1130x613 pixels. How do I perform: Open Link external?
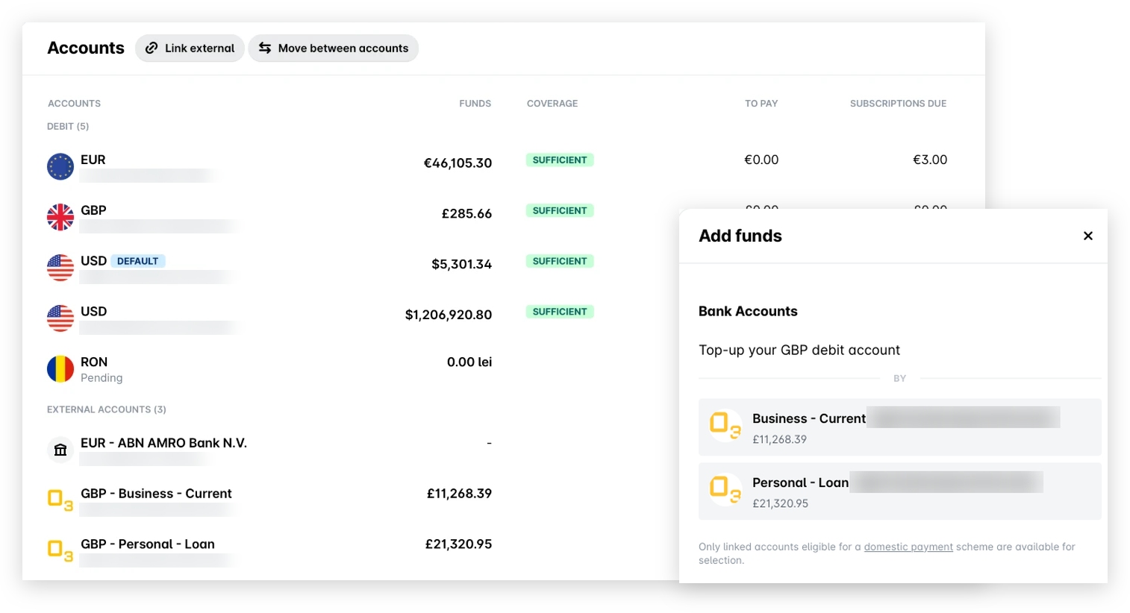[x=190, y=48]
